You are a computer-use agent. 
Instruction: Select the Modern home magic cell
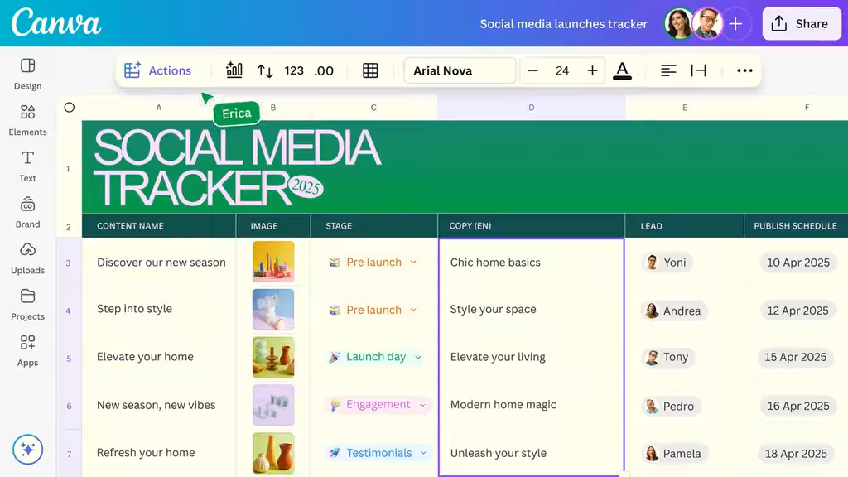point(531,405)
